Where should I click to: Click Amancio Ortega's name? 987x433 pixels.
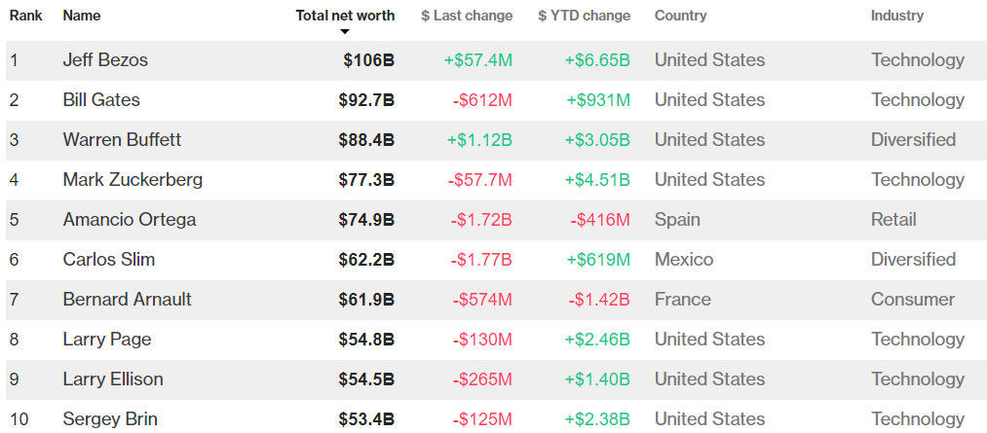pos(130,220)
